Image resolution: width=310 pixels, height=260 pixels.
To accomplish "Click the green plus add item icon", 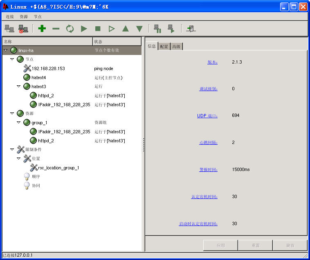I will pyautogui.click(x=42, y=29).
